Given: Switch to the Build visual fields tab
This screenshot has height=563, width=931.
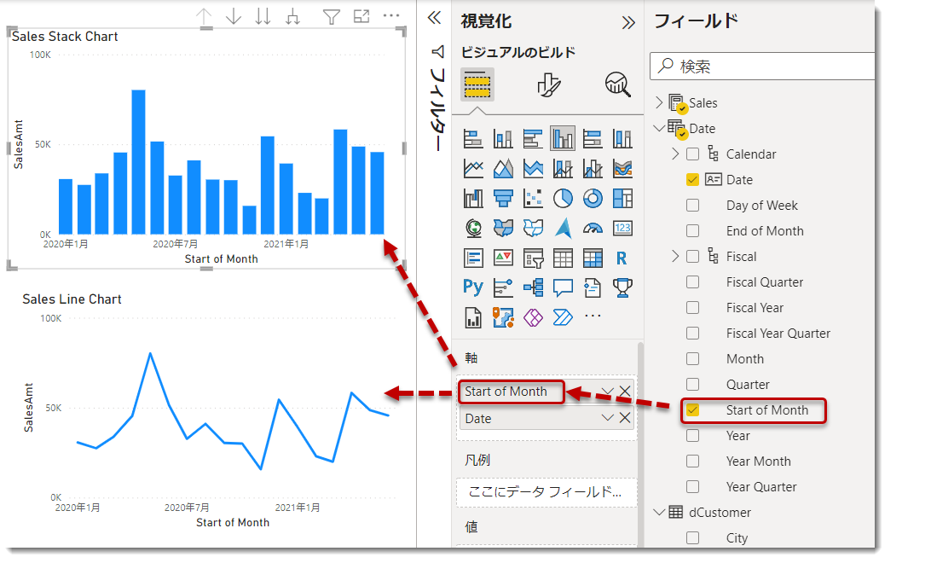Looking at the screenshot, I should pos(477,84).
